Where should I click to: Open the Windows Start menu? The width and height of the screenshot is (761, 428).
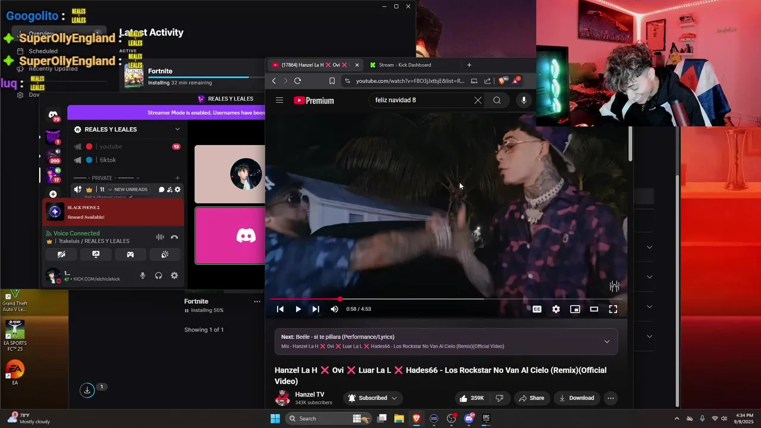pos(275,418)
